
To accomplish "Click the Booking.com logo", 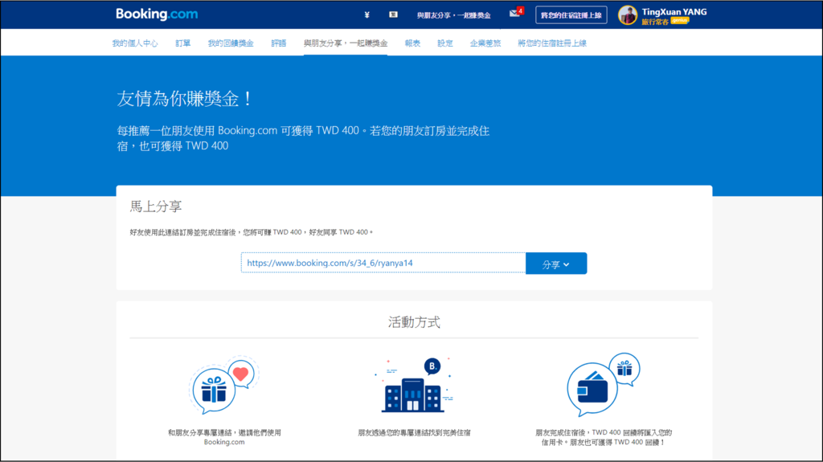I will [x=157, y=14].
